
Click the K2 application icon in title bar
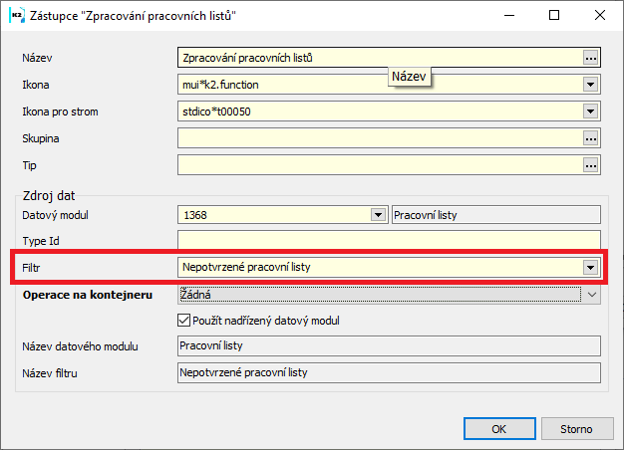16,17
